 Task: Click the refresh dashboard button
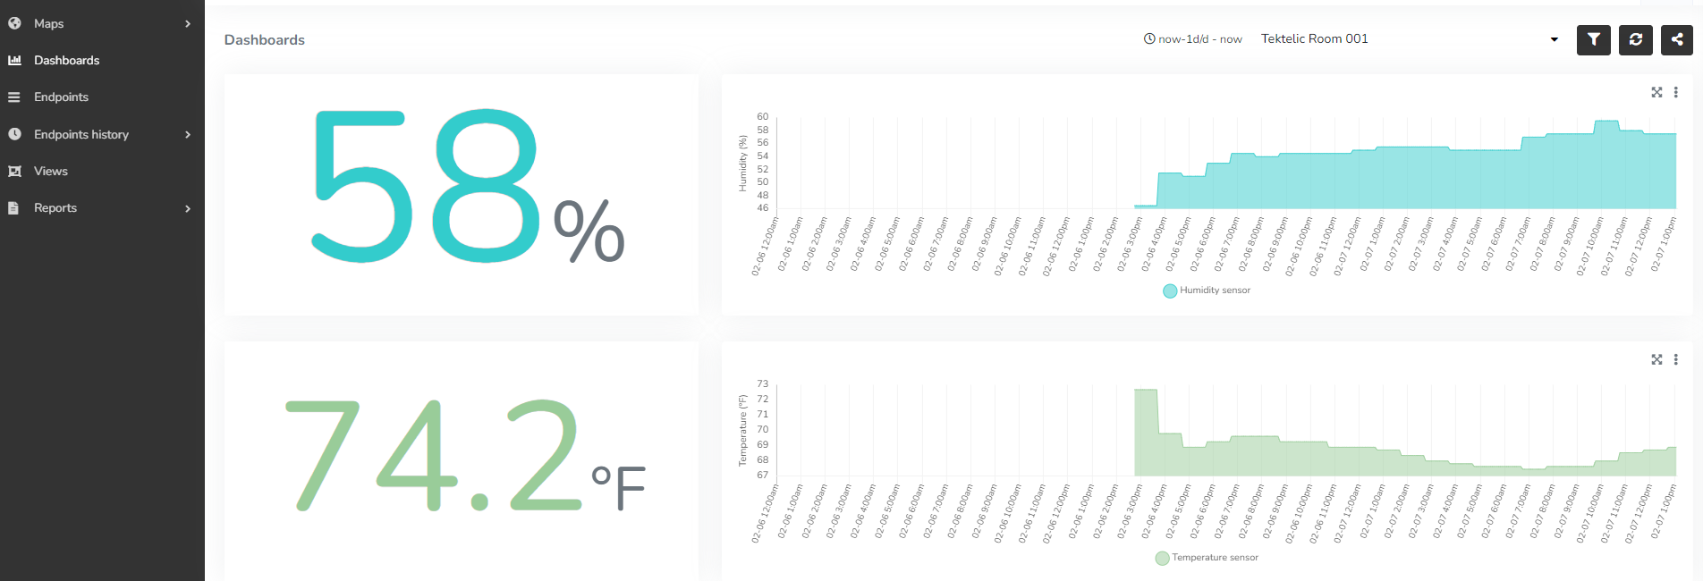tap(1635, 39)
